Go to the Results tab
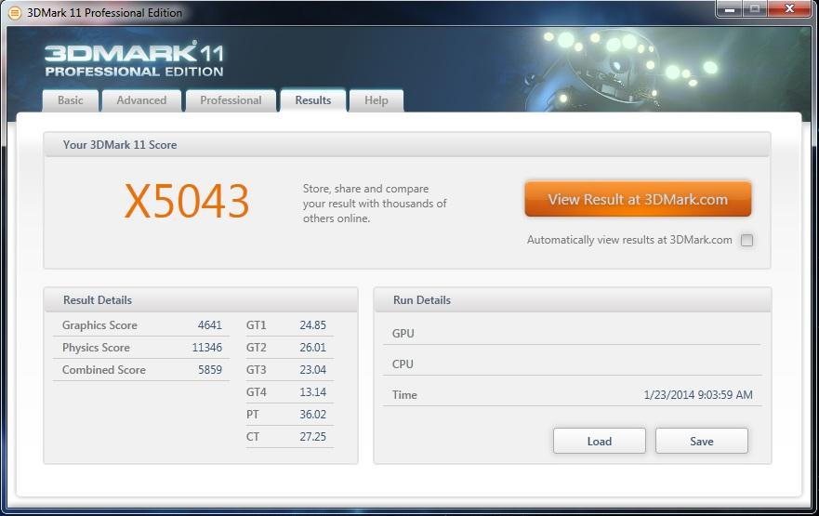The height and width of the screenshot is (516, 819). point(313,100)
